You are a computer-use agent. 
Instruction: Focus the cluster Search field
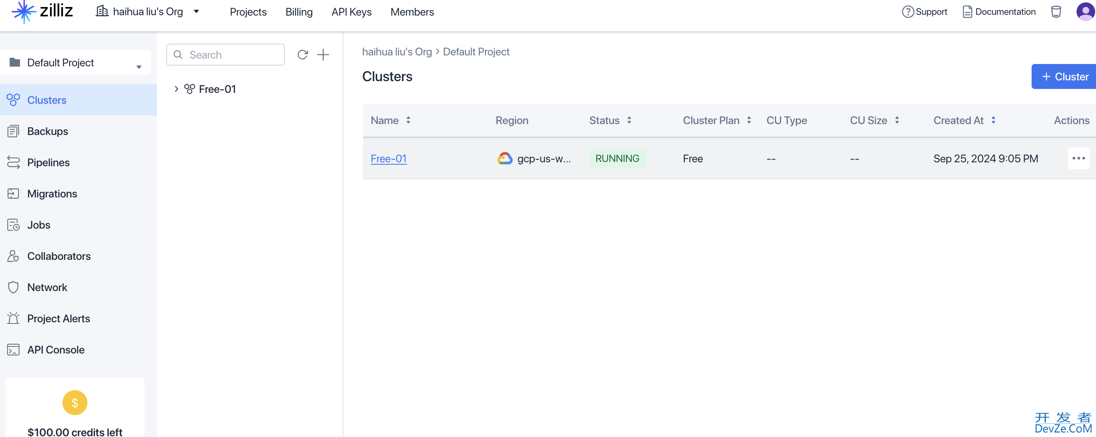click(226, 55)
